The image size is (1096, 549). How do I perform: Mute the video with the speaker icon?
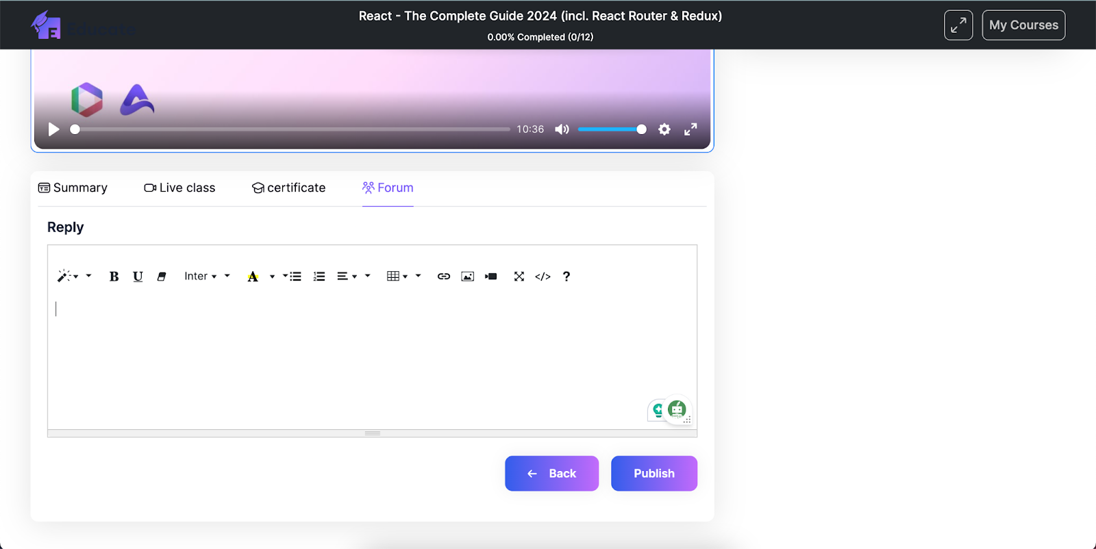click(x=562, y=129)
